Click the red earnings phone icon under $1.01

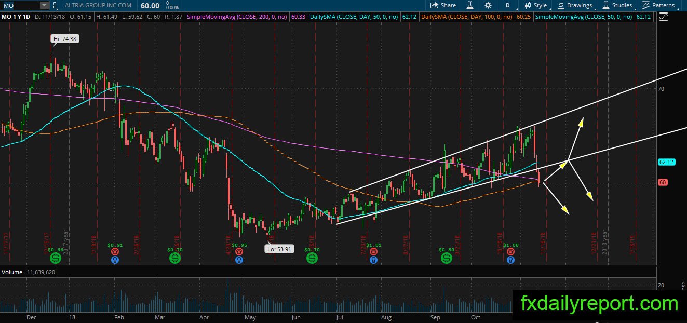point(373,252)
